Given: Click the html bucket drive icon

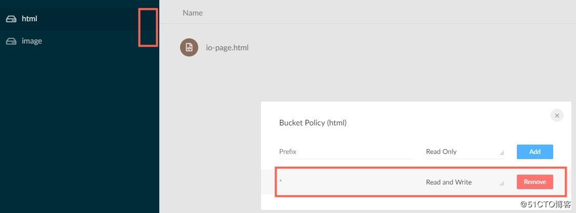Looking at the screenshot, I should pyautogui.click(x=11, y=19).
